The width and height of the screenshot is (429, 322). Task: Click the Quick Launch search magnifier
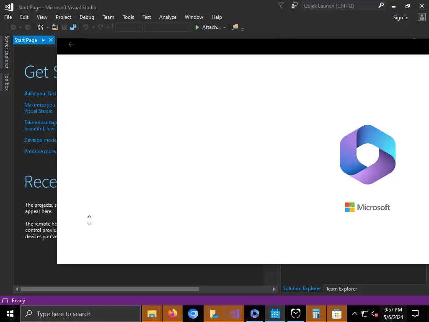click(381, 5)
